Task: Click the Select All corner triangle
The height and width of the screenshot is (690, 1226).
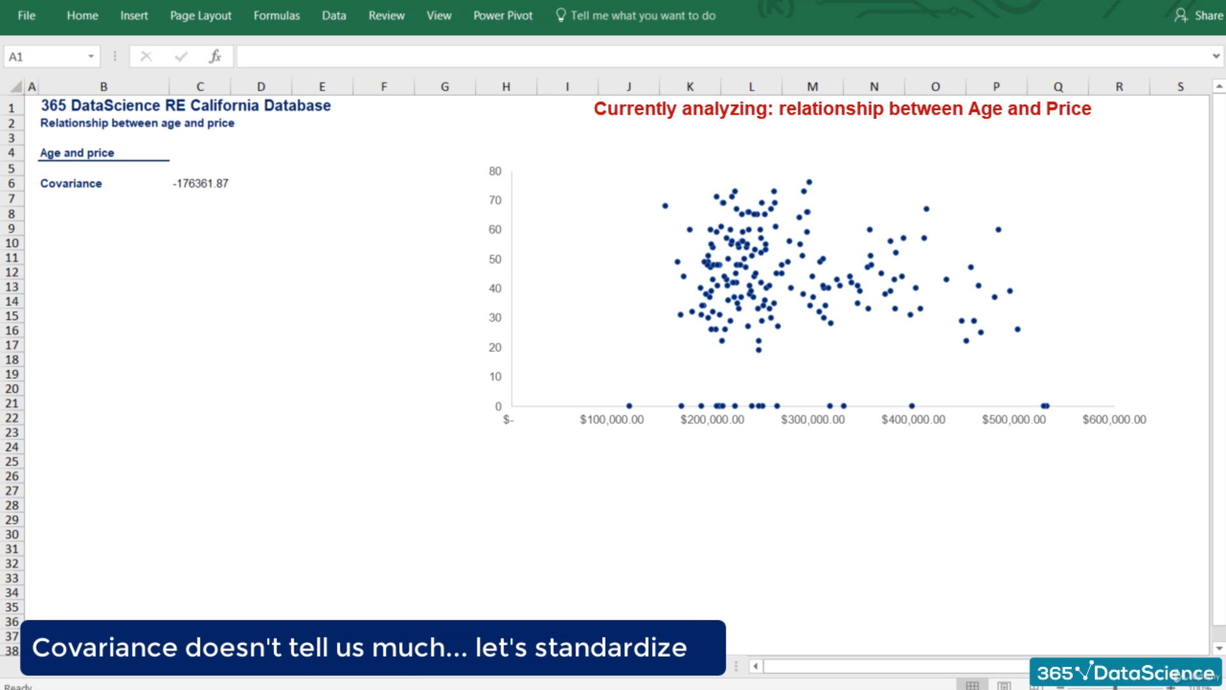Action: pyautogui.click(x=17, y=87)
